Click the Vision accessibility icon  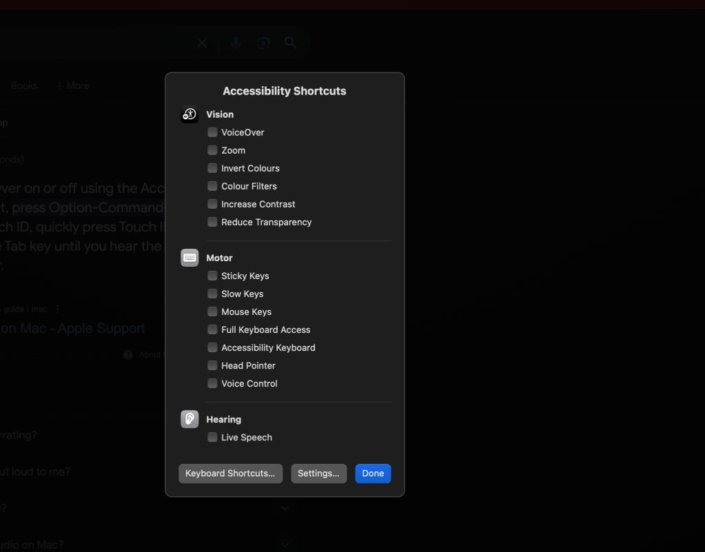[190, 114]
